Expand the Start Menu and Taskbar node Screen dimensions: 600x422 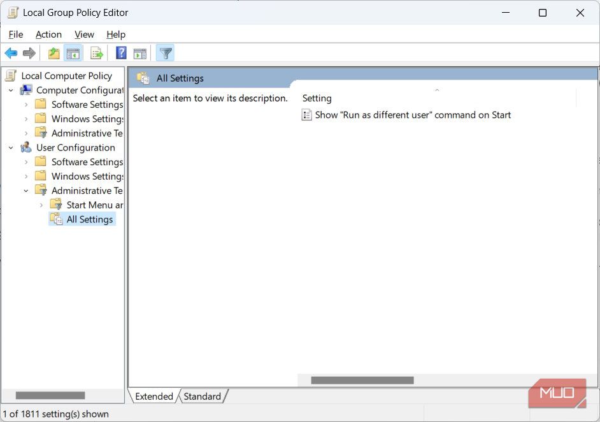[x=41, y=205]
